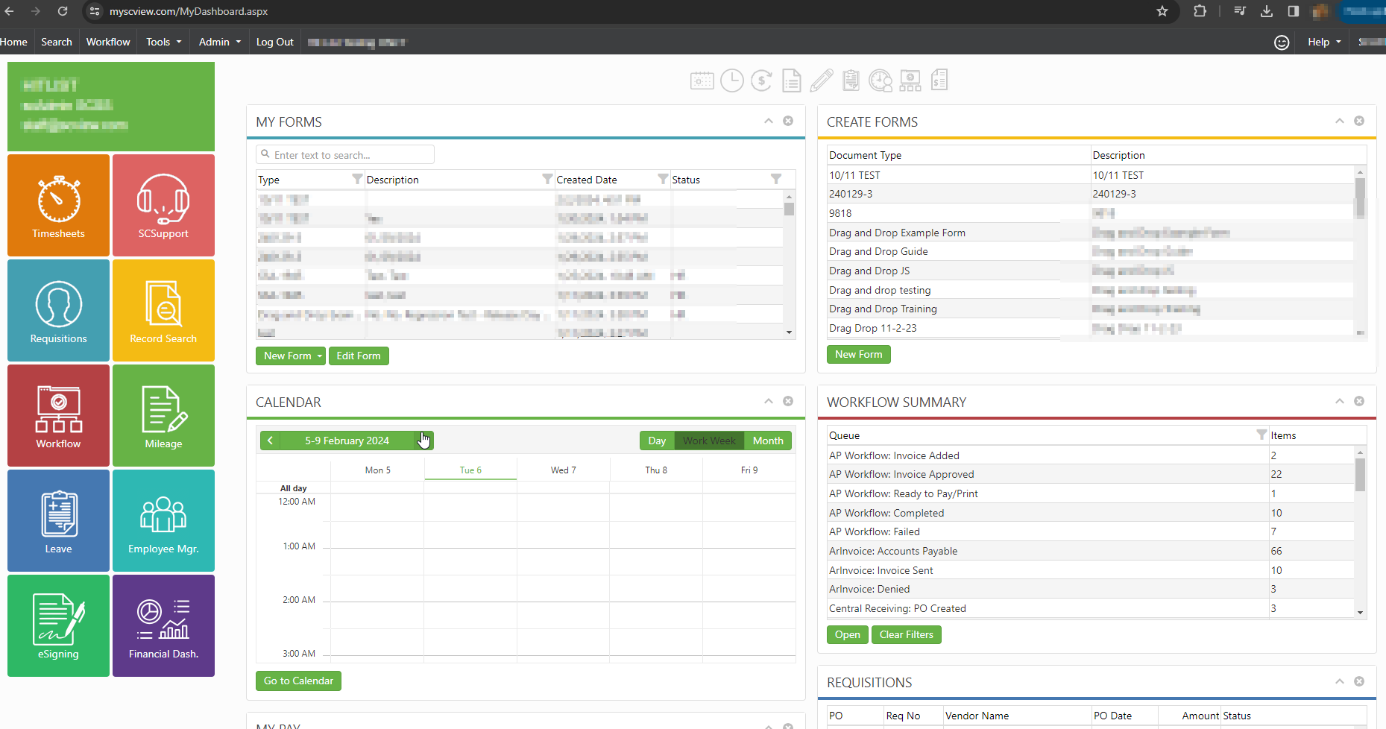This screenshot has width=1386, height=729.
Task: Click Log Out in the menu bar
Action: pos(275,42)
